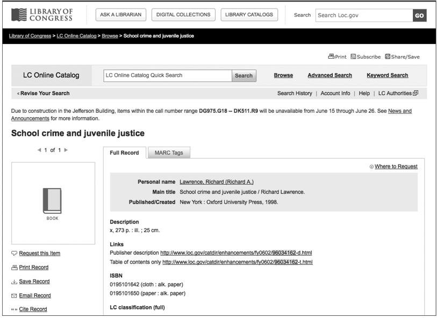Click the catalog Search button
The width and height of the screenshot is (437, 318).
(244, 75)
